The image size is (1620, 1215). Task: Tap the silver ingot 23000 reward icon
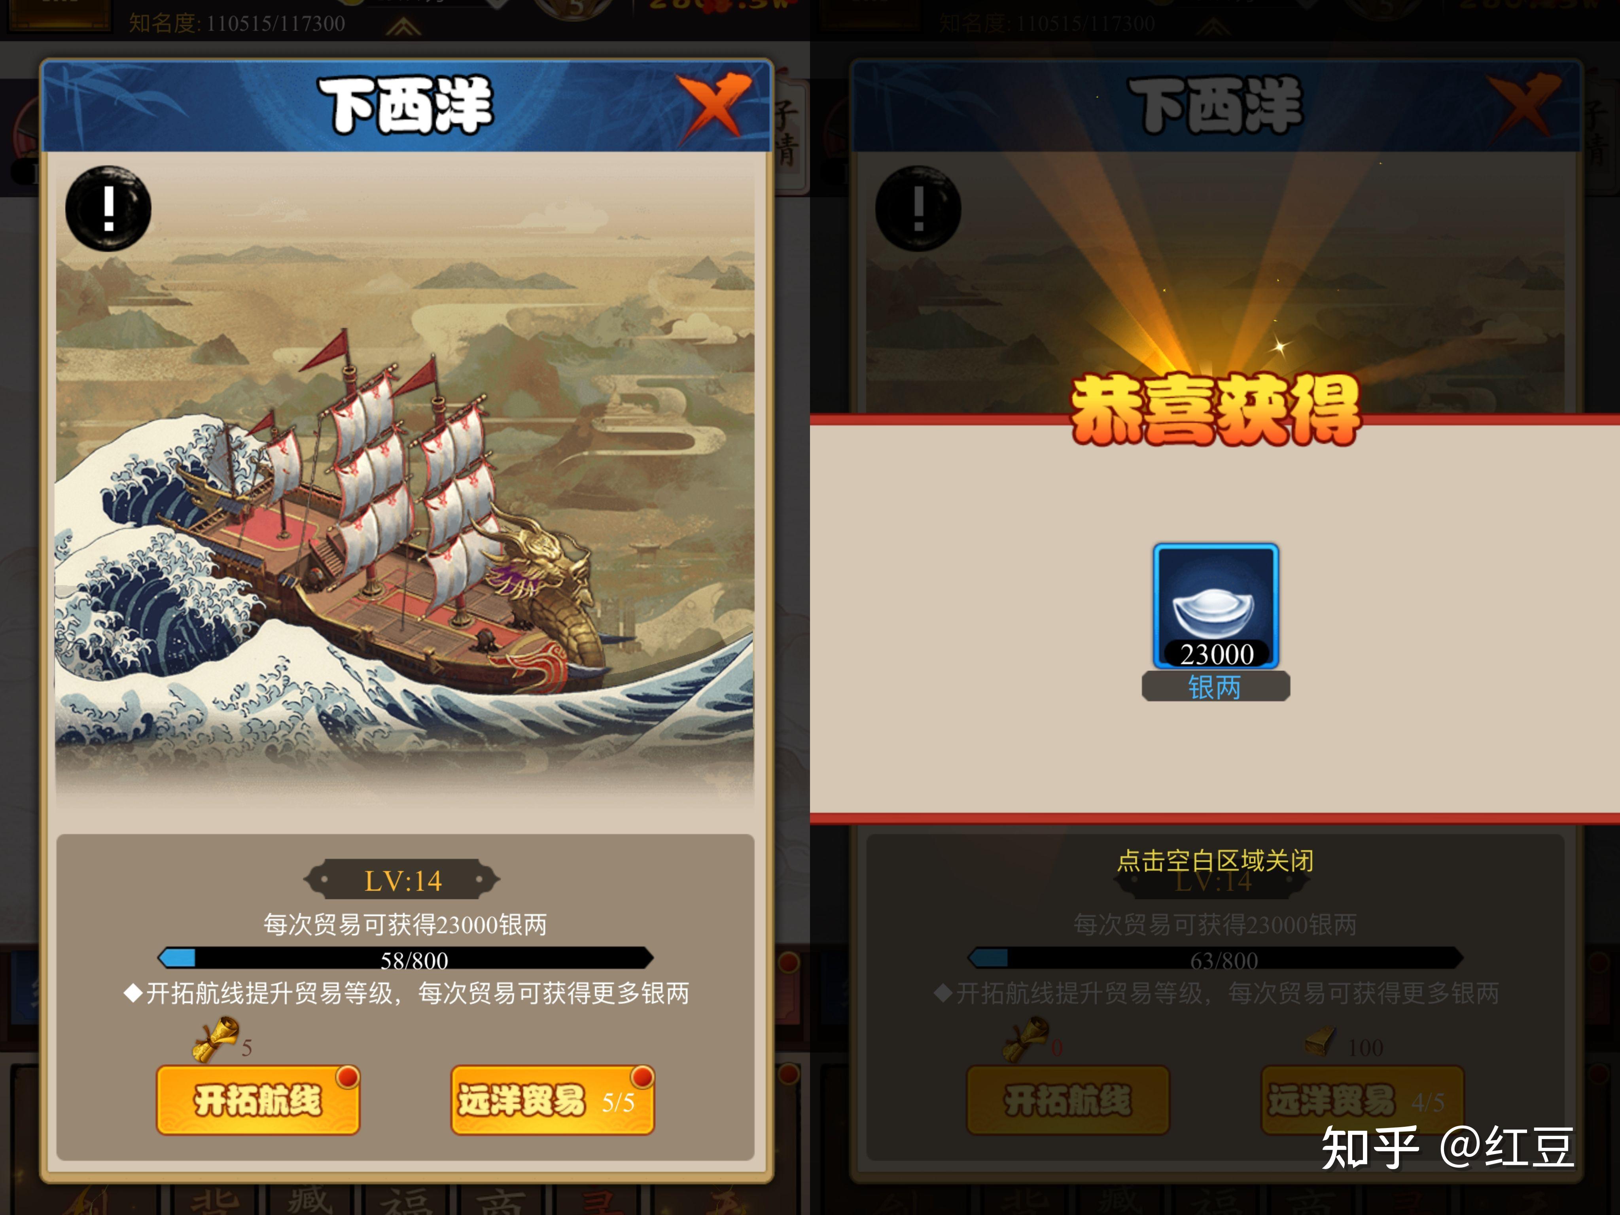pyautogui.click(x=1216, y=606)
